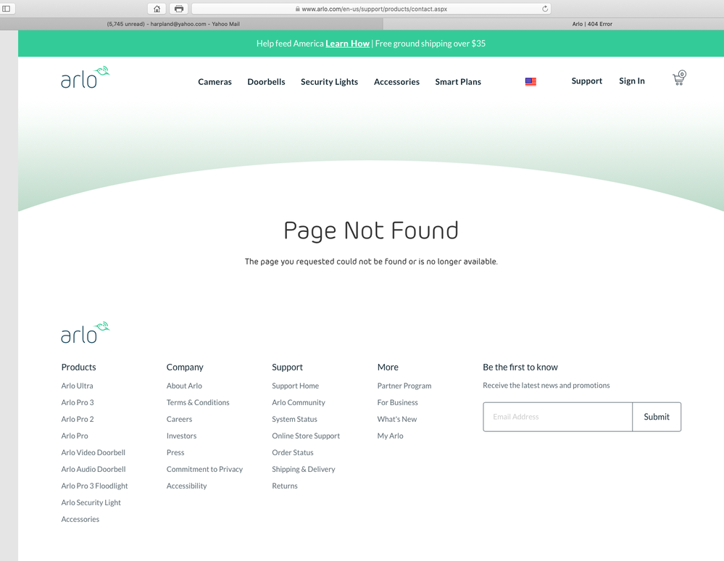Open the Investors link
Image resolution: width=724 pixels, height=561 pixels.
tap(181, 436)
